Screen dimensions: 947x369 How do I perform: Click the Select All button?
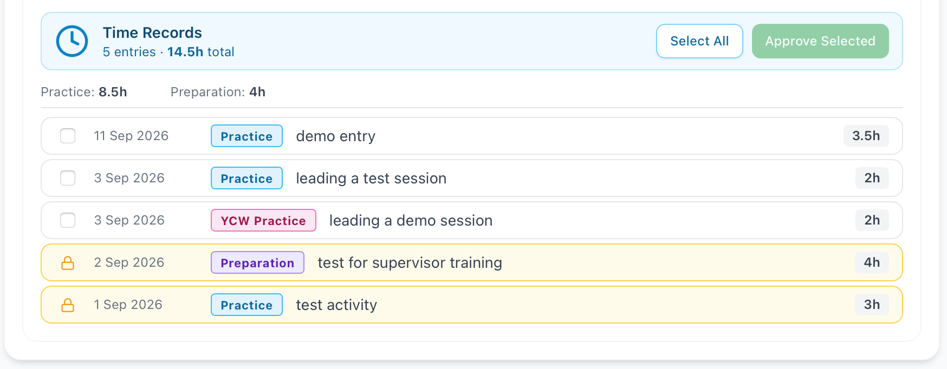coord(699,41)
